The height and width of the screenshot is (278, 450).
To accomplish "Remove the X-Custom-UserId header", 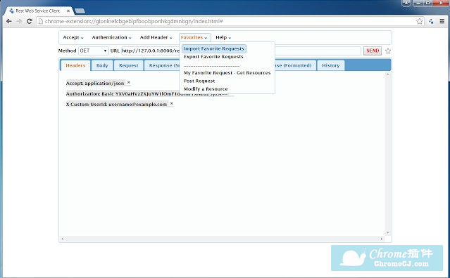I will coord(172,103).
